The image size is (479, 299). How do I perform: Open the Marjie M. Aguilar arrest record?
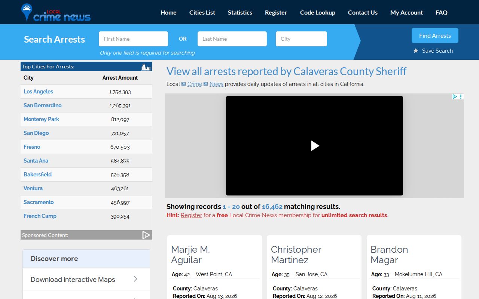(190, 255)
